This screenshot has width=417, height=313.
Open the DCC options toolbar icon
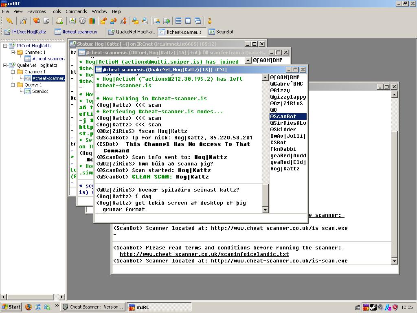[123, 21]
